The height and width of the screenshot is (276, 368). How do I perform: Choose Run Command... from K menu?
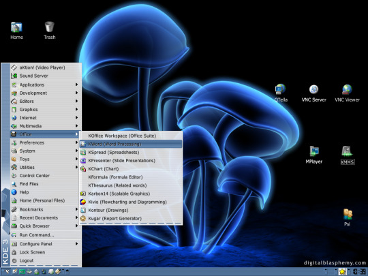(46, 234)
